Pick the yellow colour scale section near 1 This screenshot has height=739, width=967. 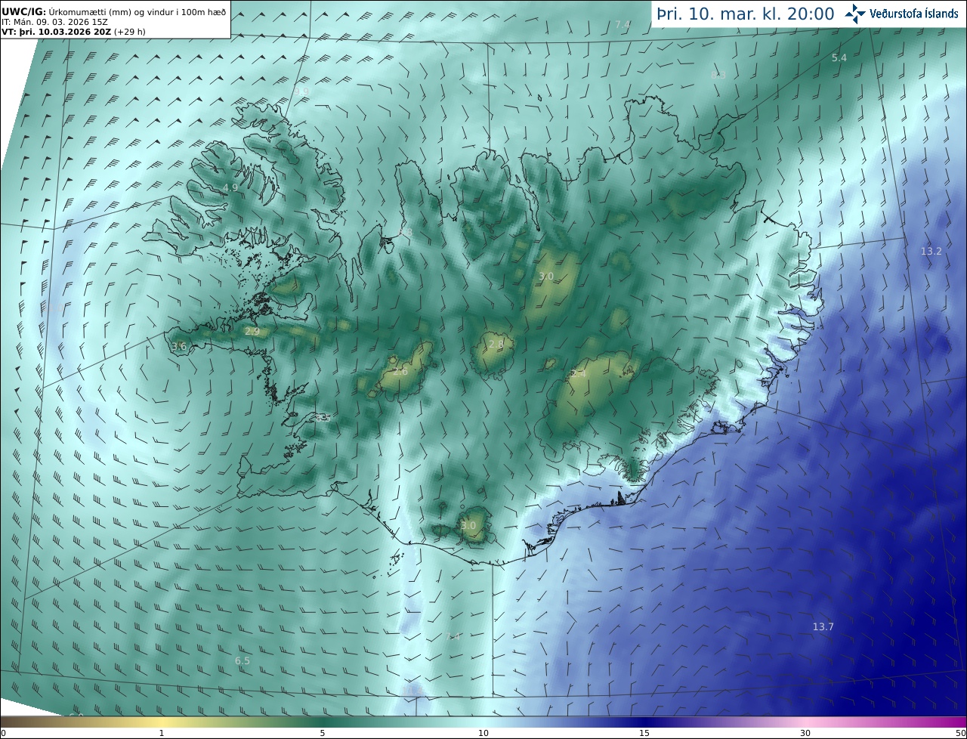click(162, 722)
